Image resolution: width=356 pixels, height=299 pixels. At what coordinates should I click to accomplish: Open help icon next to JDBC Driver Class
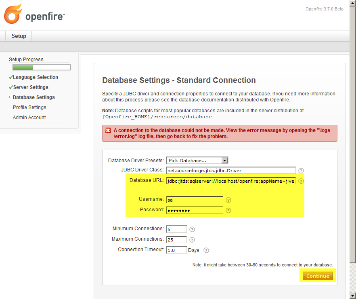tap(301, 171)
